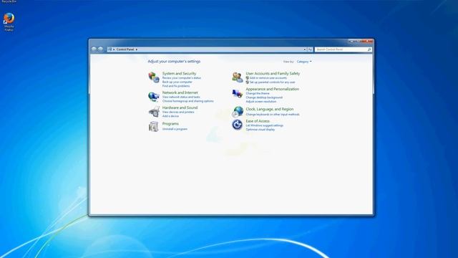
Task: Open the View by Category dropdown
Action: pos(304,62)
